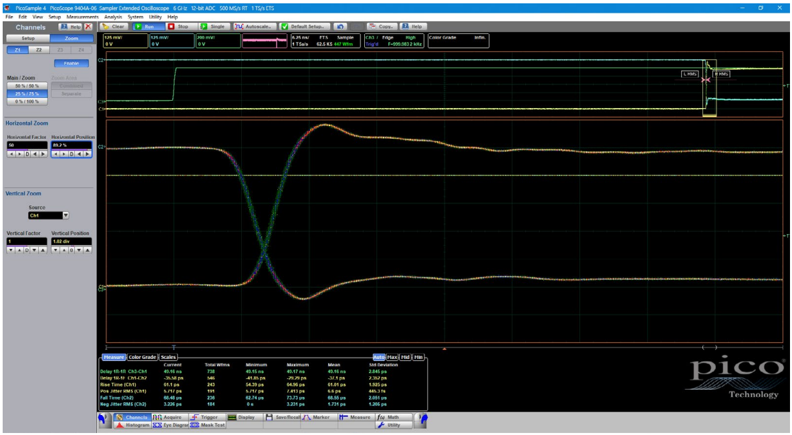Image resolution: width=792 pixels, height=435 pixels.
Task: Select the Z2 zoom button
Action: pos(38,50)
